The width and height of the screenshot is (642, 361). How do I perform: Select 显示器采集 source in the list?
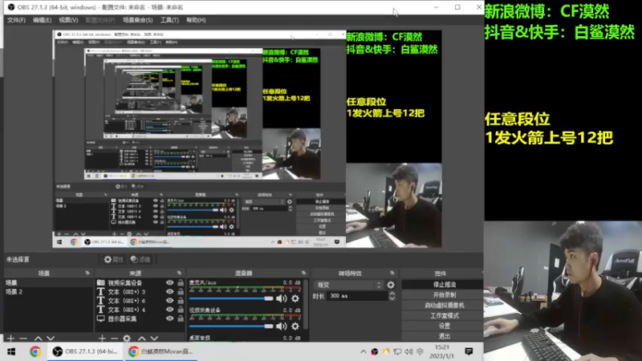coord(122,318)
